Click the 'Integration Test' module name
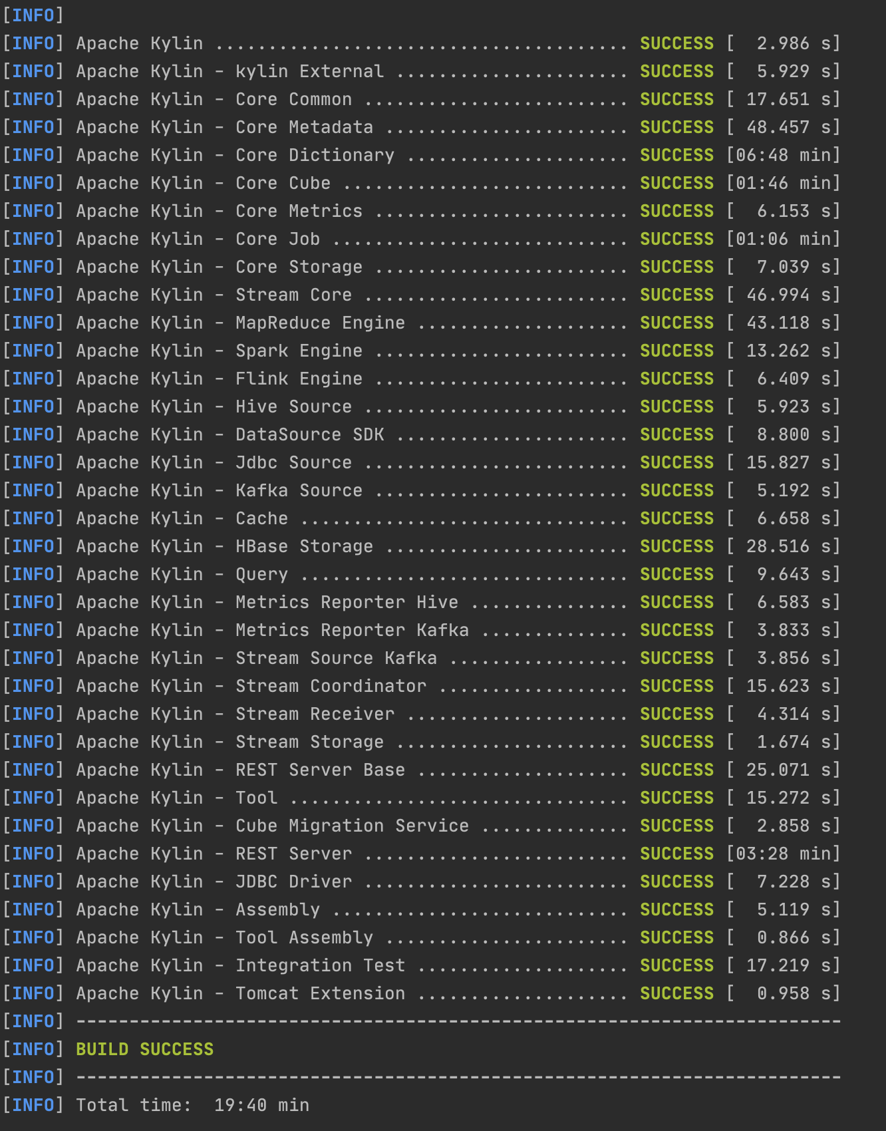Image resolution: width=886 pixels, height=1131 pixels. (x=320, y=965)
